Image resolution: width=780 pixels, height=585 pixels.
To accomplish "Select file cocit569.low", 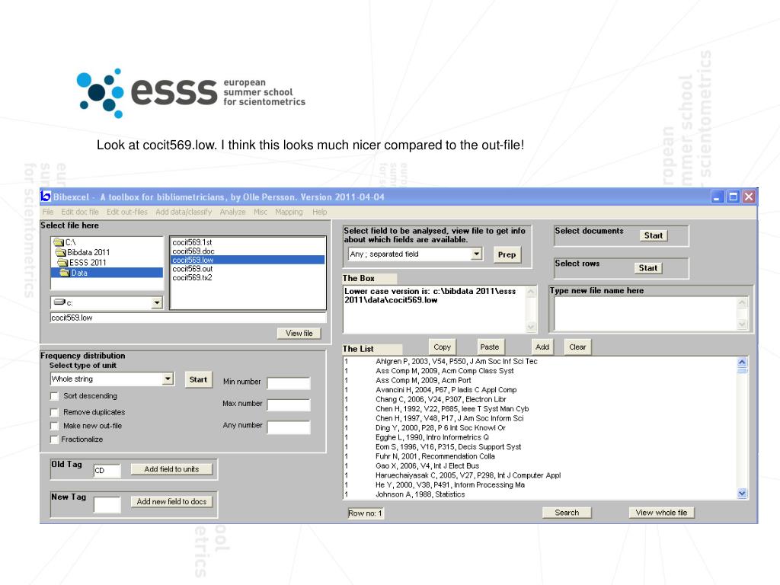I will click(x=248, y=260).
